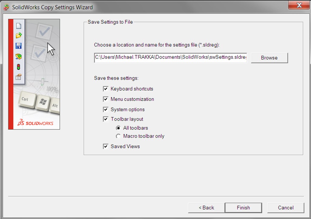Viewport: 311px width, 219px height.
Task: Click the options icon below traffic light
Action: (x=19, y=77)
